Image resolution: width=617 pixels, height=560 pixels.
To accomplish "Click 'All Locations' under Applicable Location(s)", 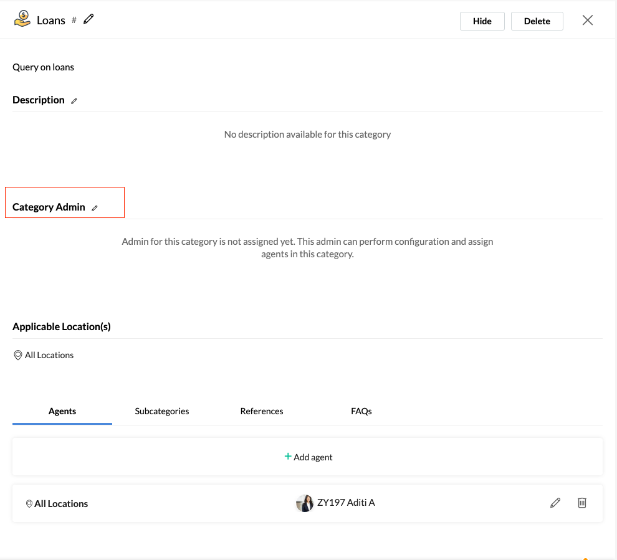I will (49, 355).
